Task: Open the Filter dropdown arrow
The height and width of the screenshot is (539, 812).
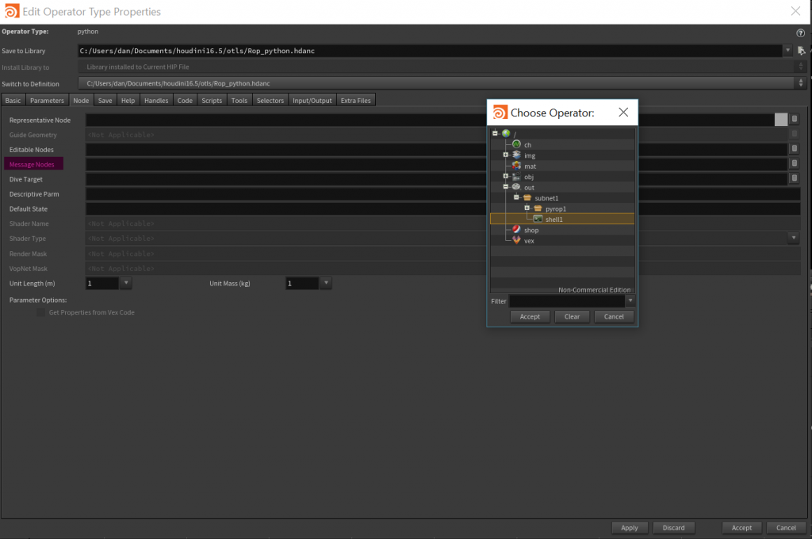Action: [x=630, y=301]
